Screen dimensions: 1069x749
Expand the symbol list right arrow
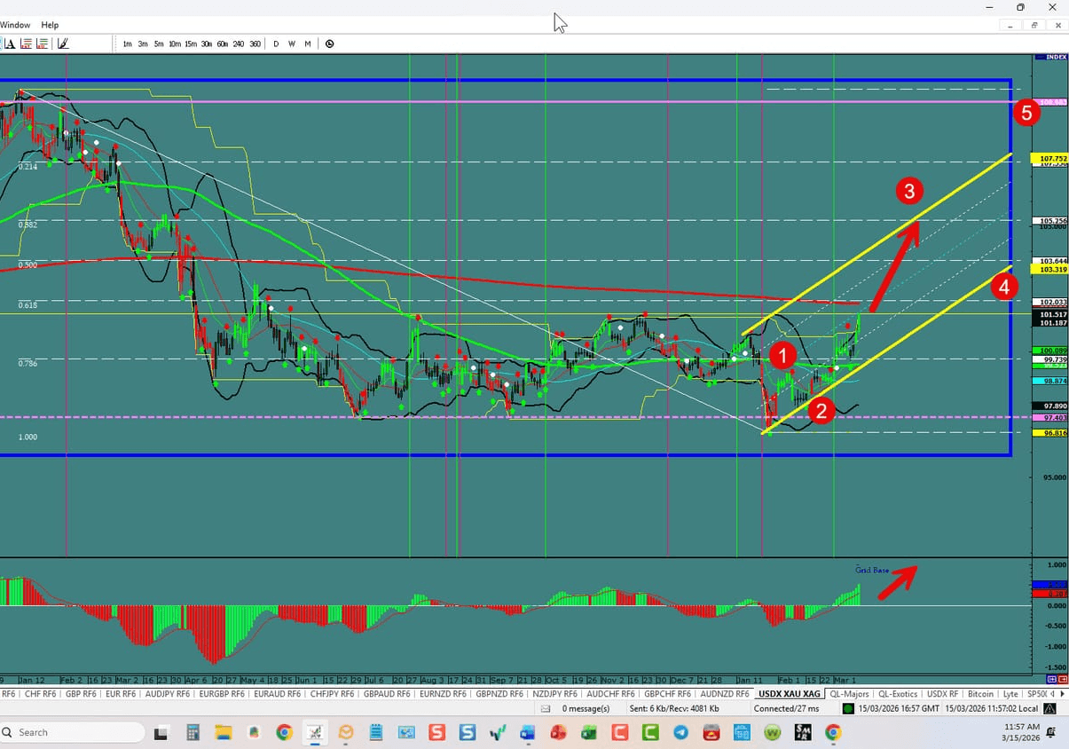tap(1062, 693)
